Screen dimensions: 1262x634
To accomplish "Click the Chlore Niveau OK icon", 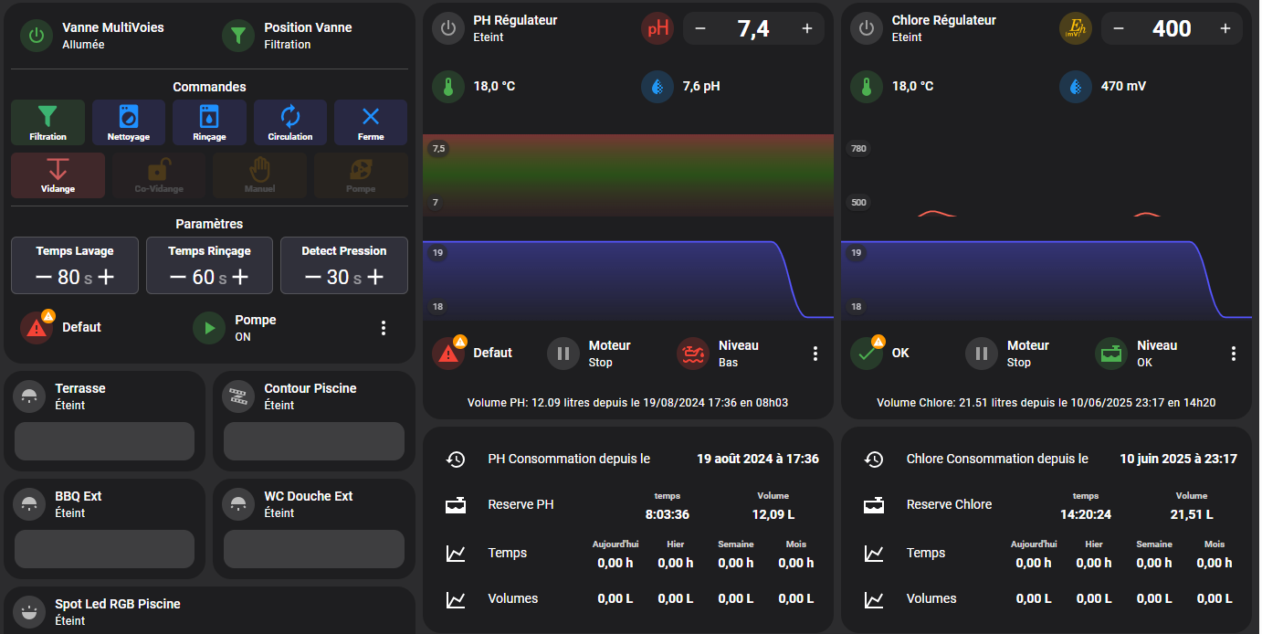I will point(1112,354).
